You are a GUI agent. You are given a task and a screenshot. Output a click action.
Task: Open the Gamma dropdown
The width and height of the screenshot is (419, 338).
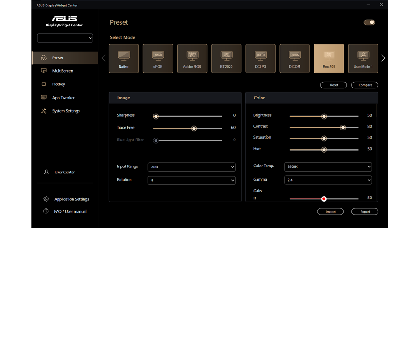[328, 180]
